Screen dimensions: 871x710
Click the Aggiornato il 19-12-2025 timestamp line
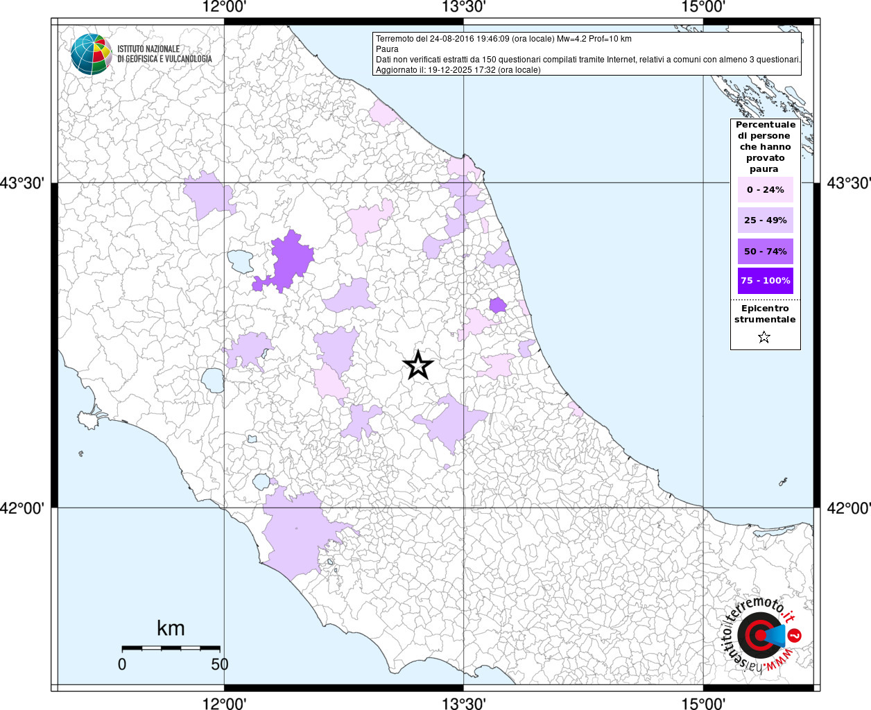pos(458,70)
